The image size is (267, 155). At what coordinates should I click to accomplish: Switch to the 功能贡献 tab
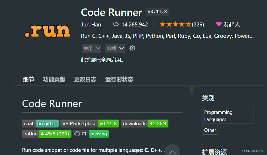54,79
